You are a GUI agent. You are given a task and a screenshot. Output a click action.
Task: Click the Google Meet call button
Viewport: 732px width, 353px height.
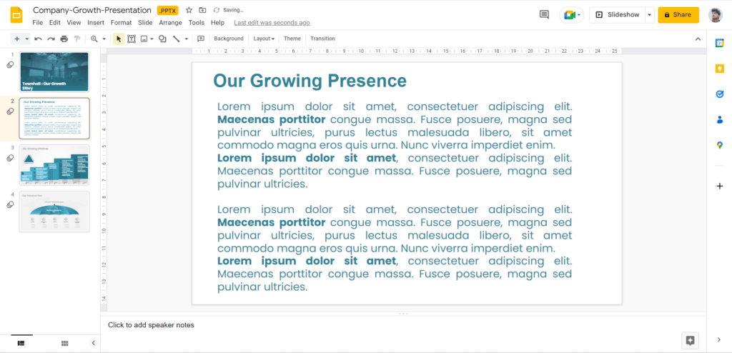[x=571, y=15]
